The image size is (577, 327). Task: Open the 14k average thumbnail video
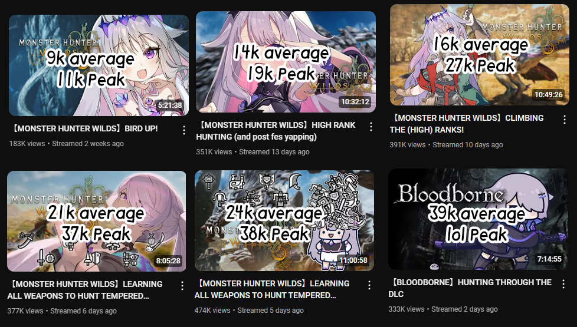[286, 62]
